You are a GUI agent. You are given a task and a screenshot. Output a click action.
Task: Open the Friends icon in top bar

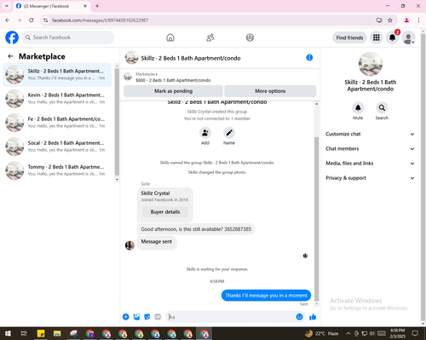tap(210, 37)
